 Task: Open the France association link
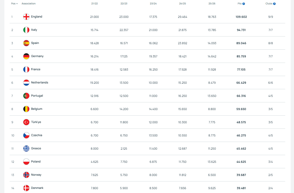coord(36,69)
